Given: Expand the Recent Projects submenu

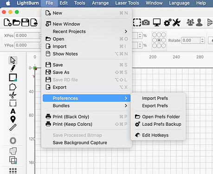Looking at the screenshot, I should 87,32.
